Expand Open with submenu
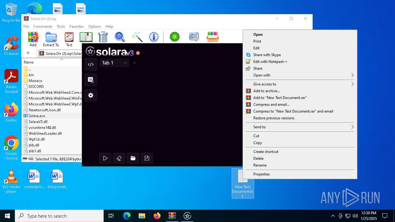The width and height of the screenshot is (395, 222). [x=300, y=75]
